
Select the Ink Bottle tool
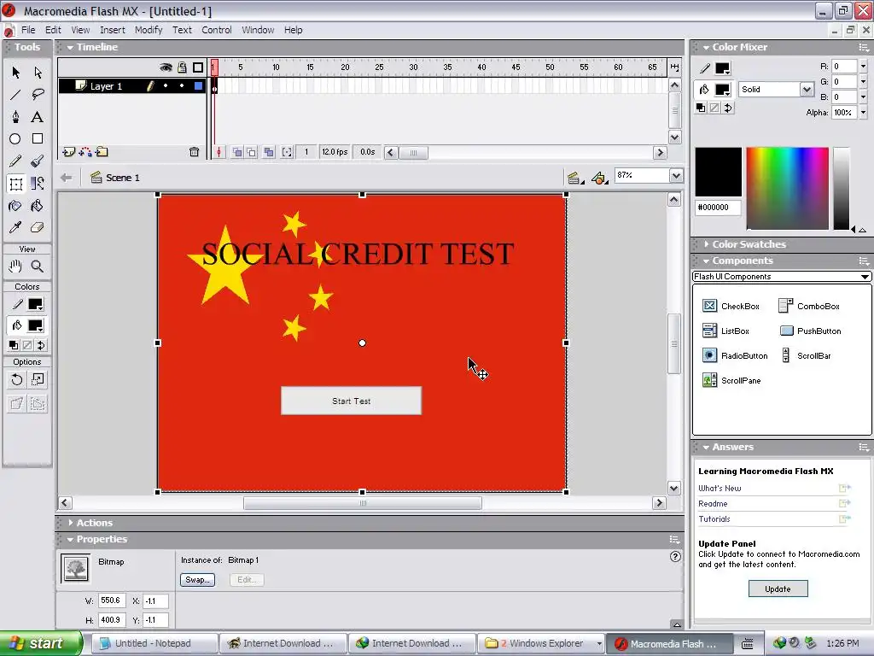click(x=15, y=206)
